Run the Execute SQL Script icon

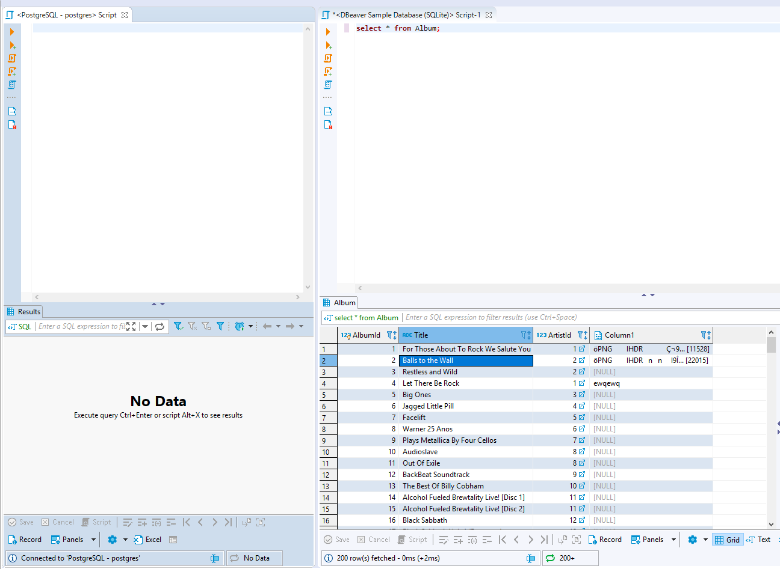tap(328, 58)
